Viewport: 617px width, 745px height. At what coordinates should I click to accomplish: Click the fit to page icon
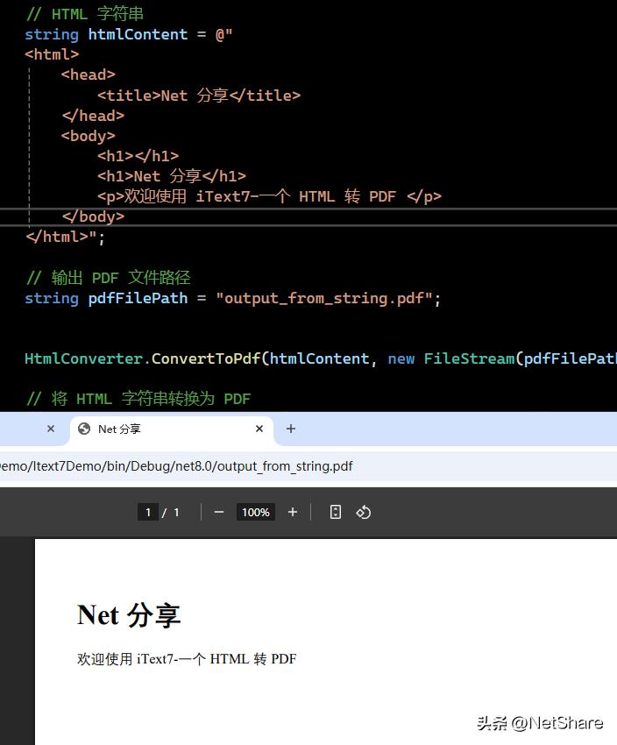point(336,512)
